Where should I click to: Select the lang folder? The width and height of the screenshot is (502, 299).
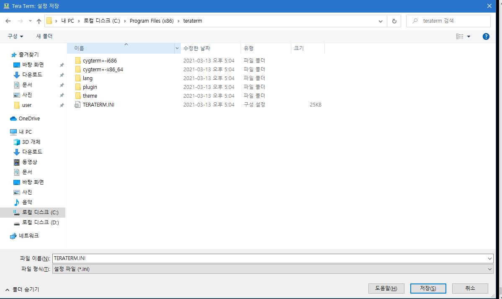pos(88,78)
